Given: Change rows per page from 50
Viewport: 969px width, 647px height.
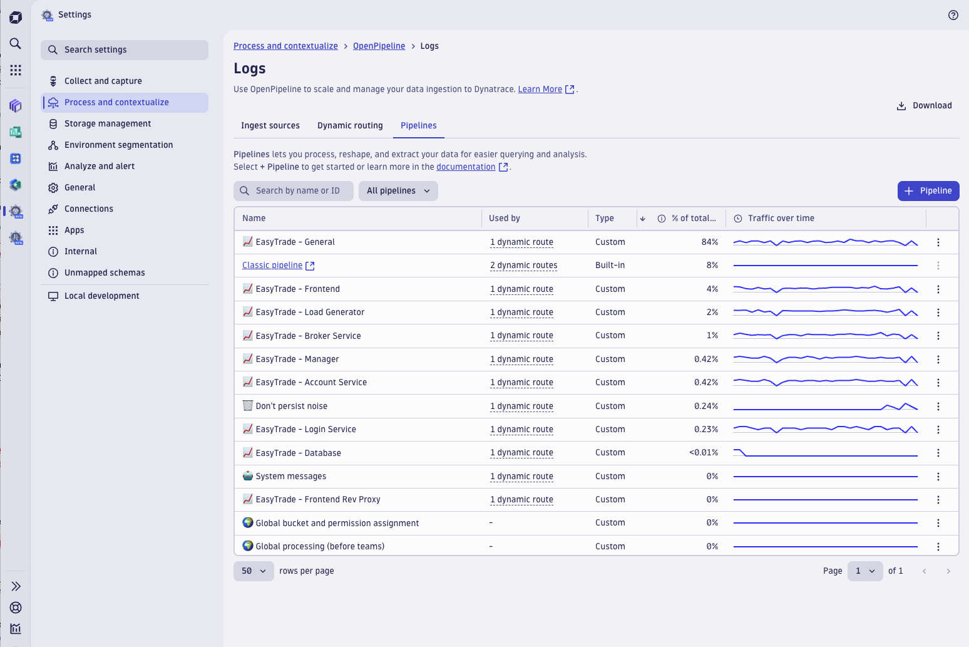Looking at the screenshot, I should click(x=253, y=571).
